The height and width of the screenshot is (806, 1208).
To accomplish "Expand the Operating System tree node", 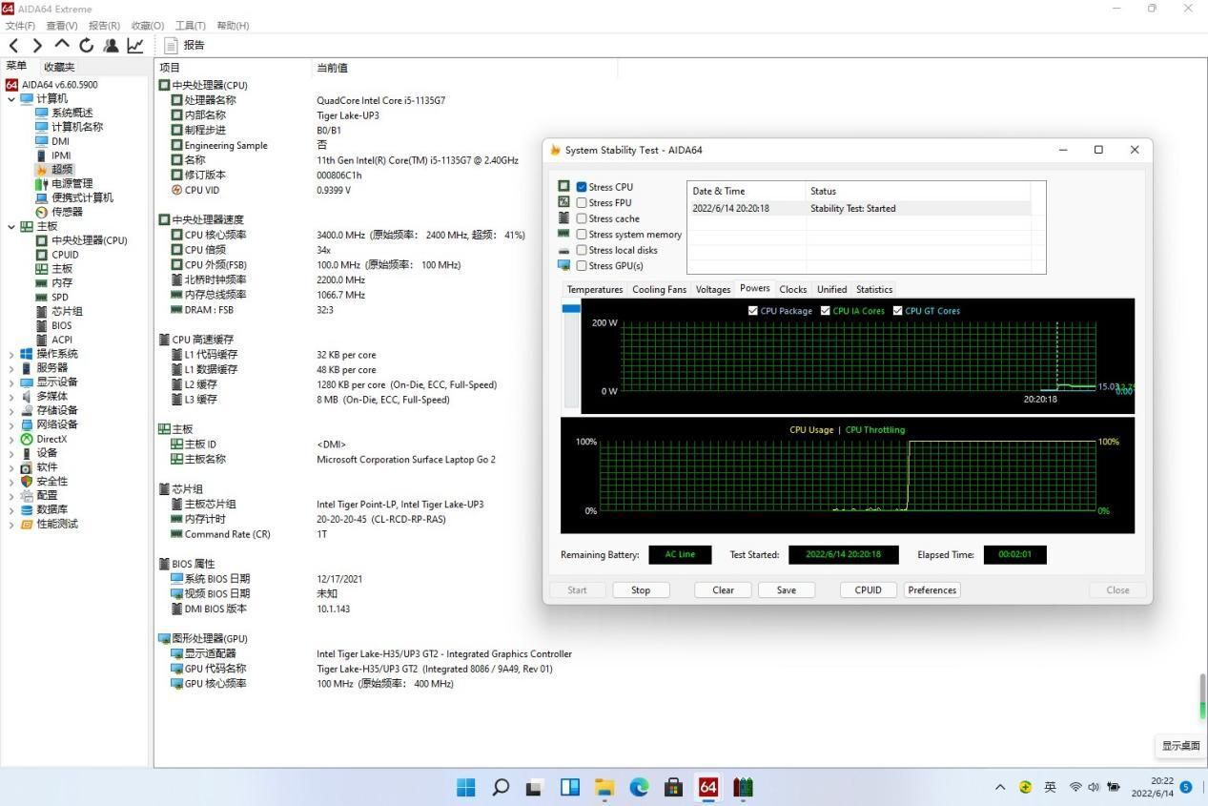I will 11,354.
